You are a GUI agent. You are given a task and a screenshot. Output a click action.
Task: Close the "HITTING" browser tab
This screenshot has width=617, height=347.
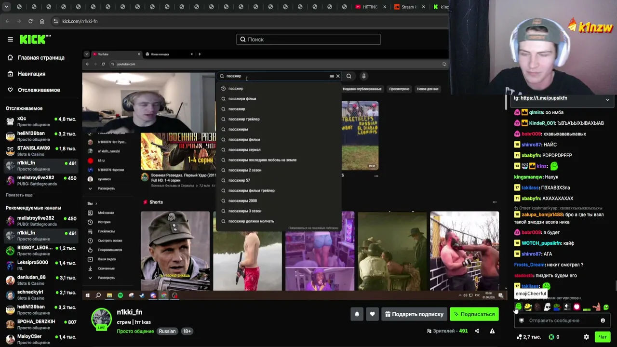385,7
